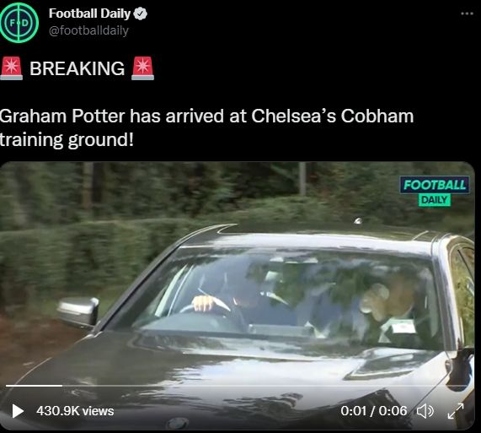Click the verified badge beside Football Daily
The height and width of the screenshot is (433, 481).
141,14
